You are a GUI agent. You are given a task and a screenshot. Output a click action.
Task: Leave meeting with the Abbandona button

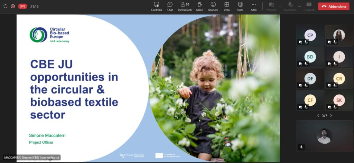click(x=334, y=6)
